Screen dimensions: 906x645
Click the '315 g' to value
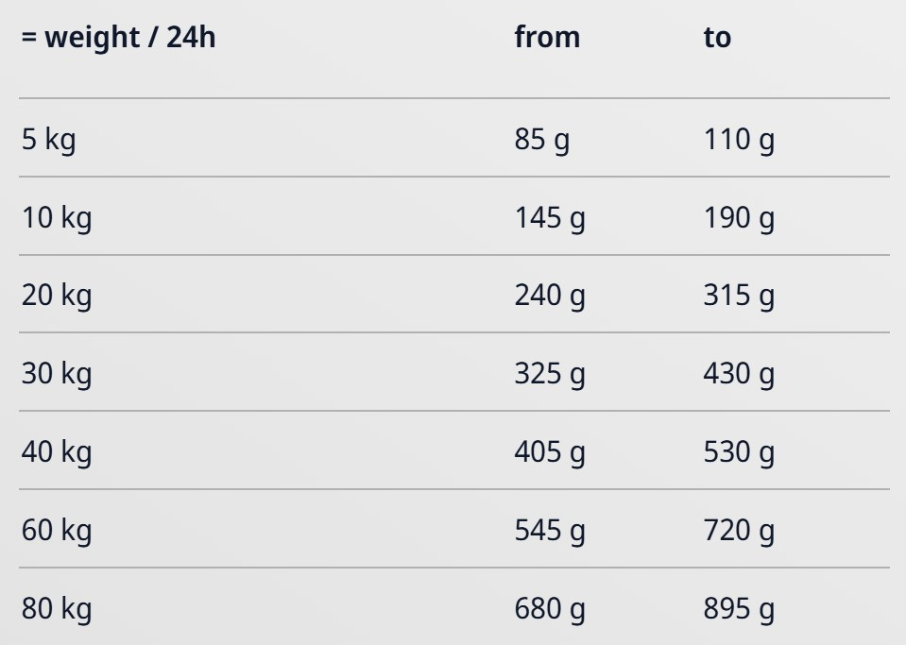click(739, 296)
